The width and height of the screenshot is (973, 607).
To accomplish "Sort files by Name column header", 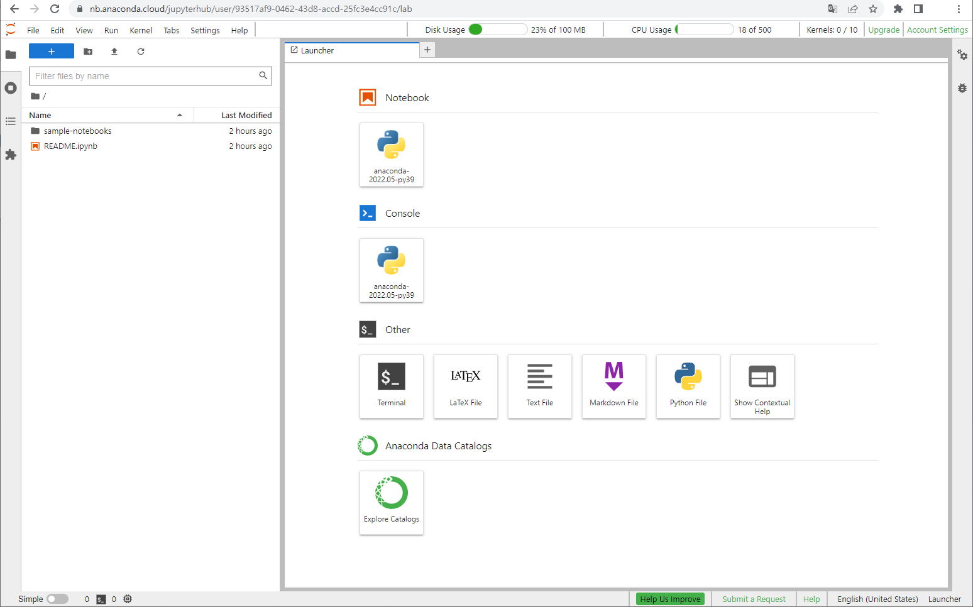I will pos(107,115).
